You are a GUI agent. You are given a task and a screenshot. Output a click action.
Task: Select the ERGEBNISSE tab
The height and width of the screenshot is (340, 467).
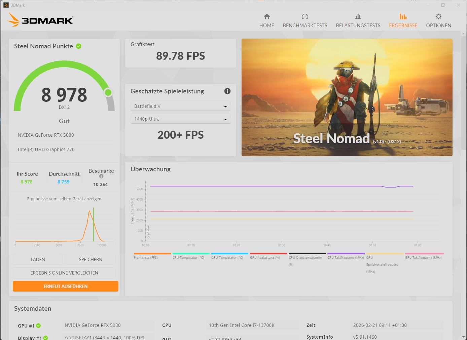click(403, 20)
